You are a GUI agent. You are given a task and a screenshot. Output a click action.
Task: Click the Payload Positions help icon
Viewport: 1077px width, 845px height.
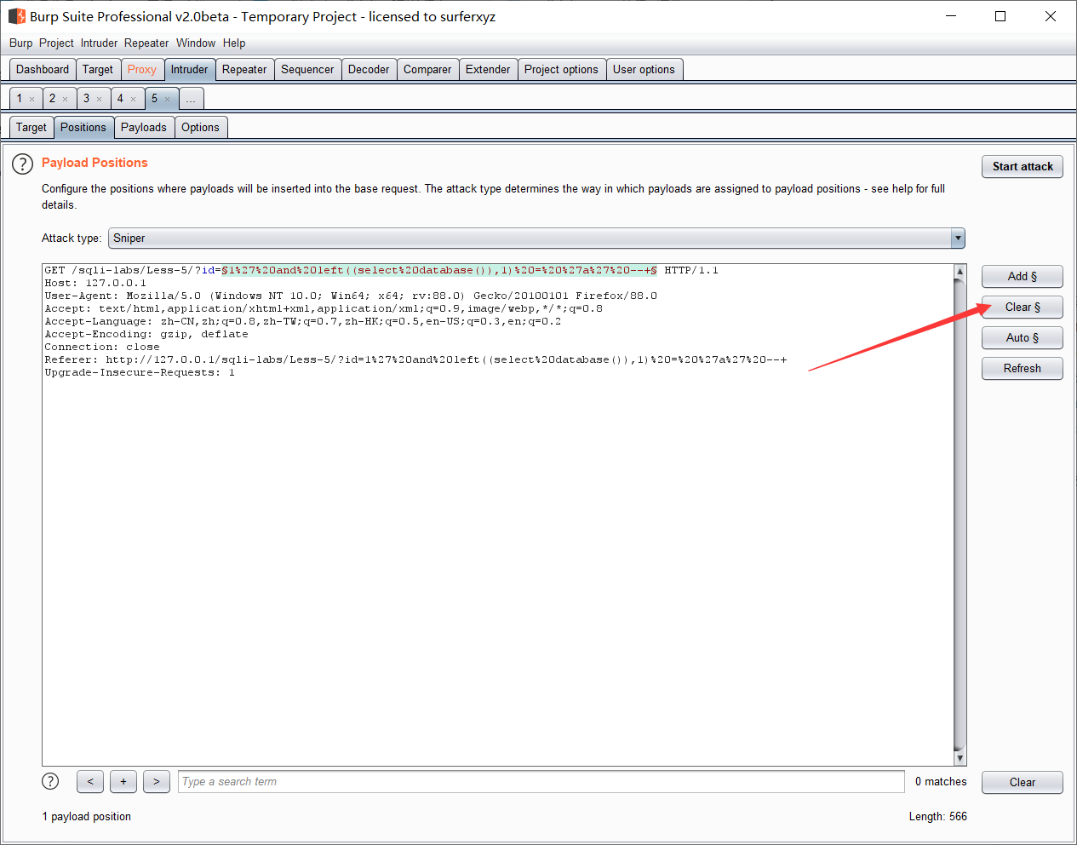22,164
